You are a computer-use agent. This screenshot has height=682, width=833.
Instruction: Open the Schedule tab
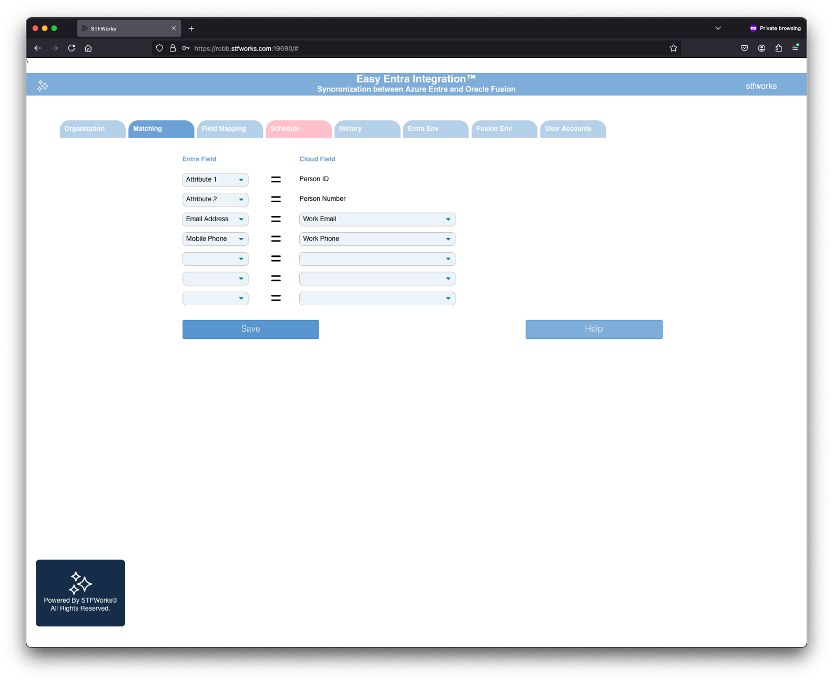click(298, 129)
